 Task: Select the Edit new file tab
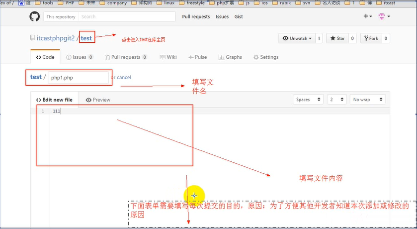point(54,100)
